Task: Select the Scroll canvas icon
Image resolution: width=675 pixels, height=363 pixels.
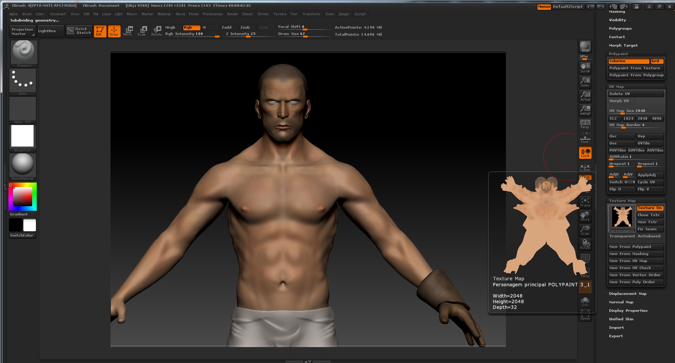Action: tap(585, 67)
